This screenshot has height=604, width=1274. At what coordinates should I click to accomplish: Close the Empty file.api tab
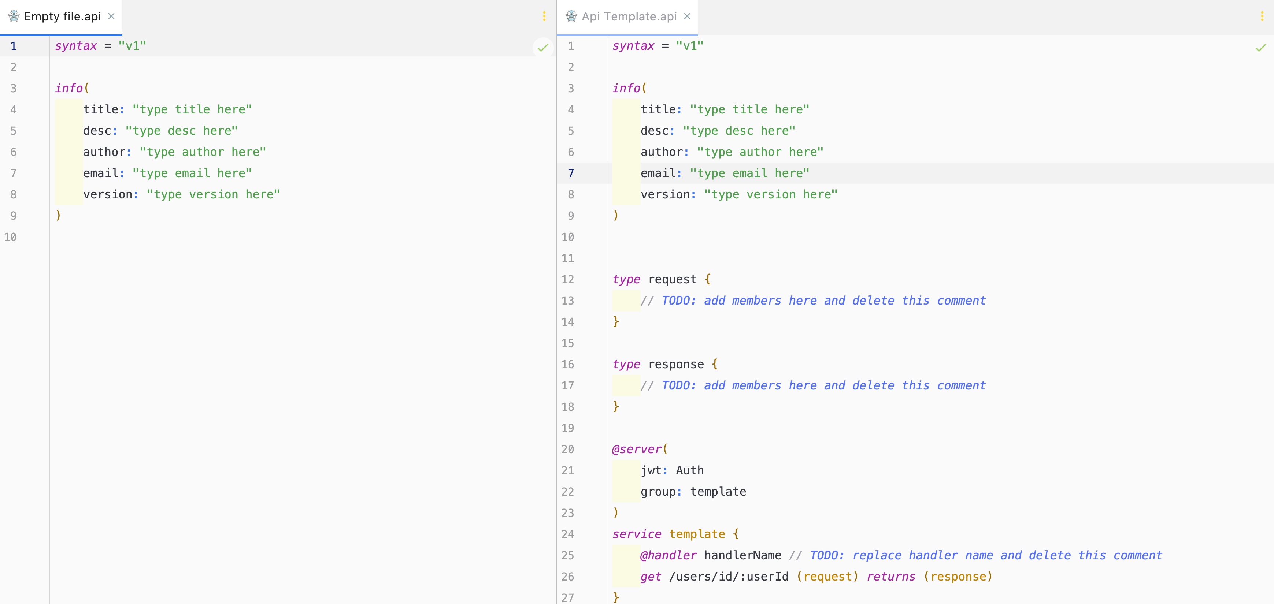click(x=111, y=16)
